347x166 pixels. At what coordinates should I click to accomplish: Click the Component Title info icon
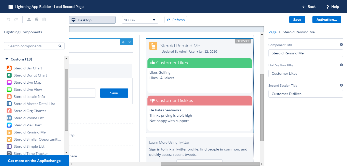point(341,44)
